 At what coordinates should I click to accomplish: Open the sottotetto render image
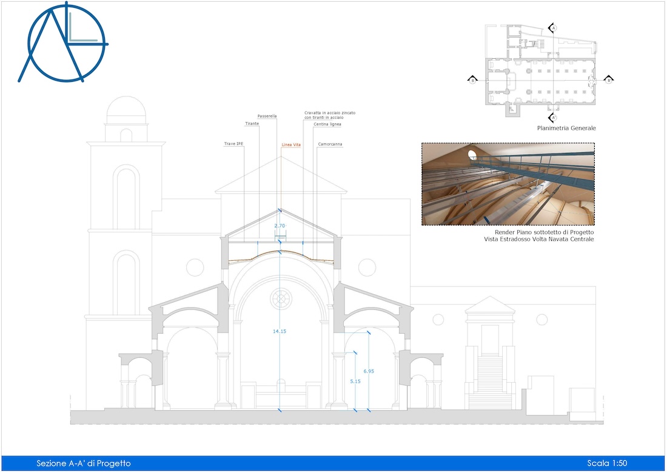[508, 184]
